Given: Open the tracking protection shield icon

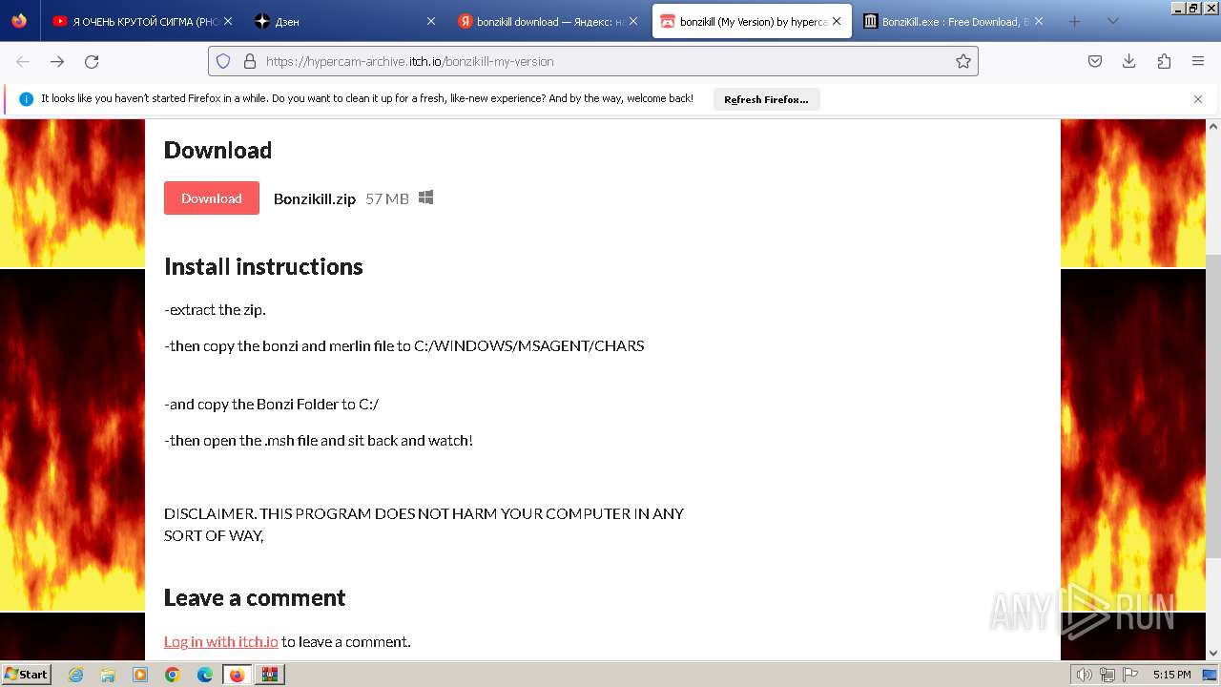Looking at the screenshot, I should click(223, 61).
